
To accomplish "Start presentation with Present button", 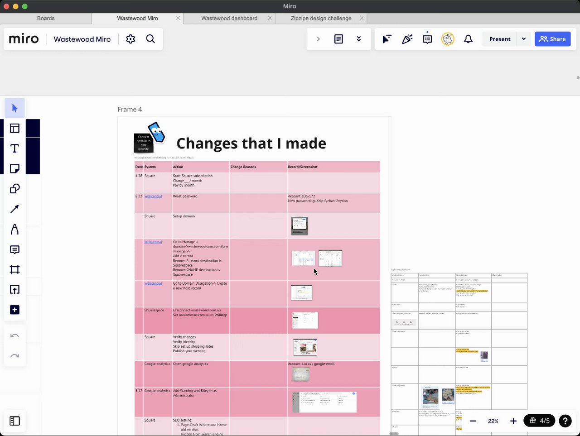I will point(500,39).
